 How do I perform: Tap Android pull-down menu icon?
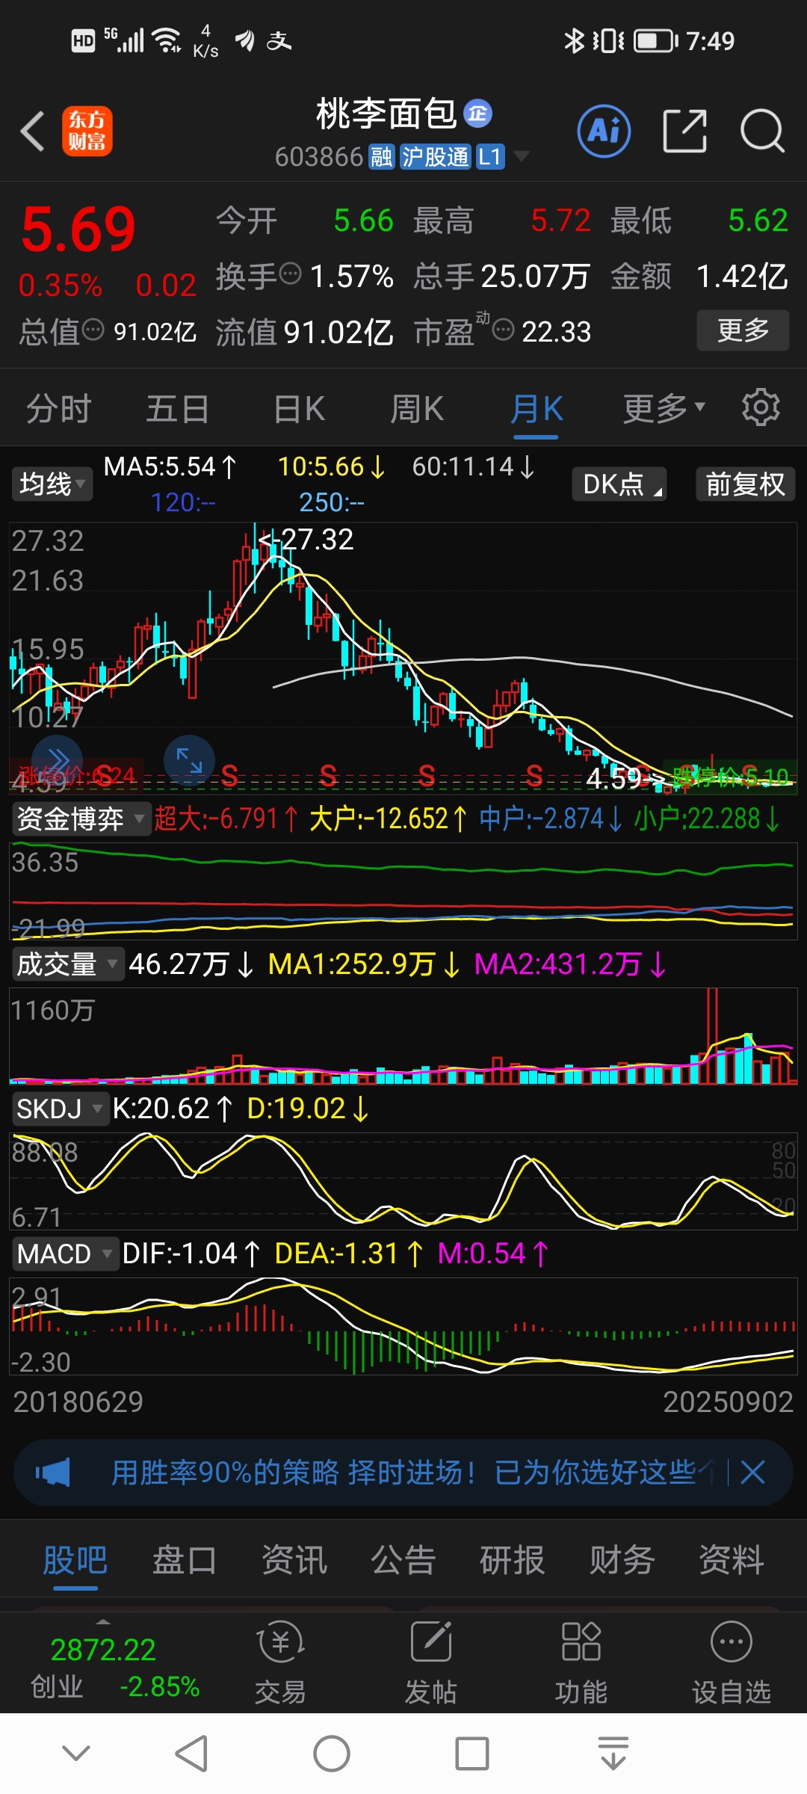(613, 1753)
